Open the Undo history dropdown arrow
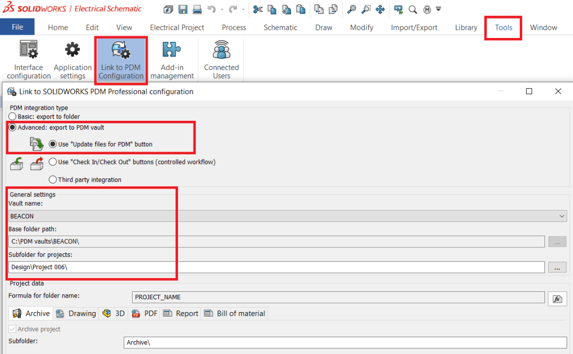The image size is (573, 354). [222, 10]
